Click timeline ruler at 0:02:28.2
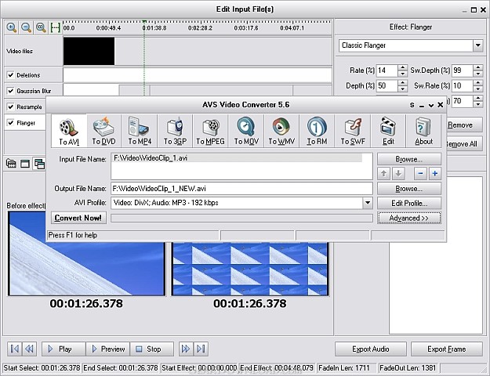 pos(201,28)
